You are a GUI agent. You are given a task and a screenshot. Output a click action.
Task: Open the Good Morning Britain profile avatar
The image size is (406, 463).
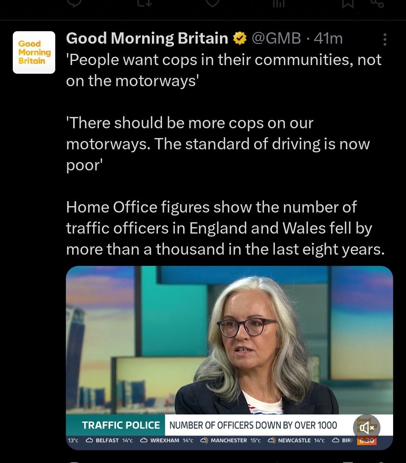coord(34,52)
